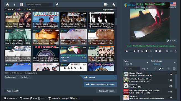This screenshot has width=181, height=101.
Task: Click History under The Mix Channel tile
Action: tap(64, 60)
